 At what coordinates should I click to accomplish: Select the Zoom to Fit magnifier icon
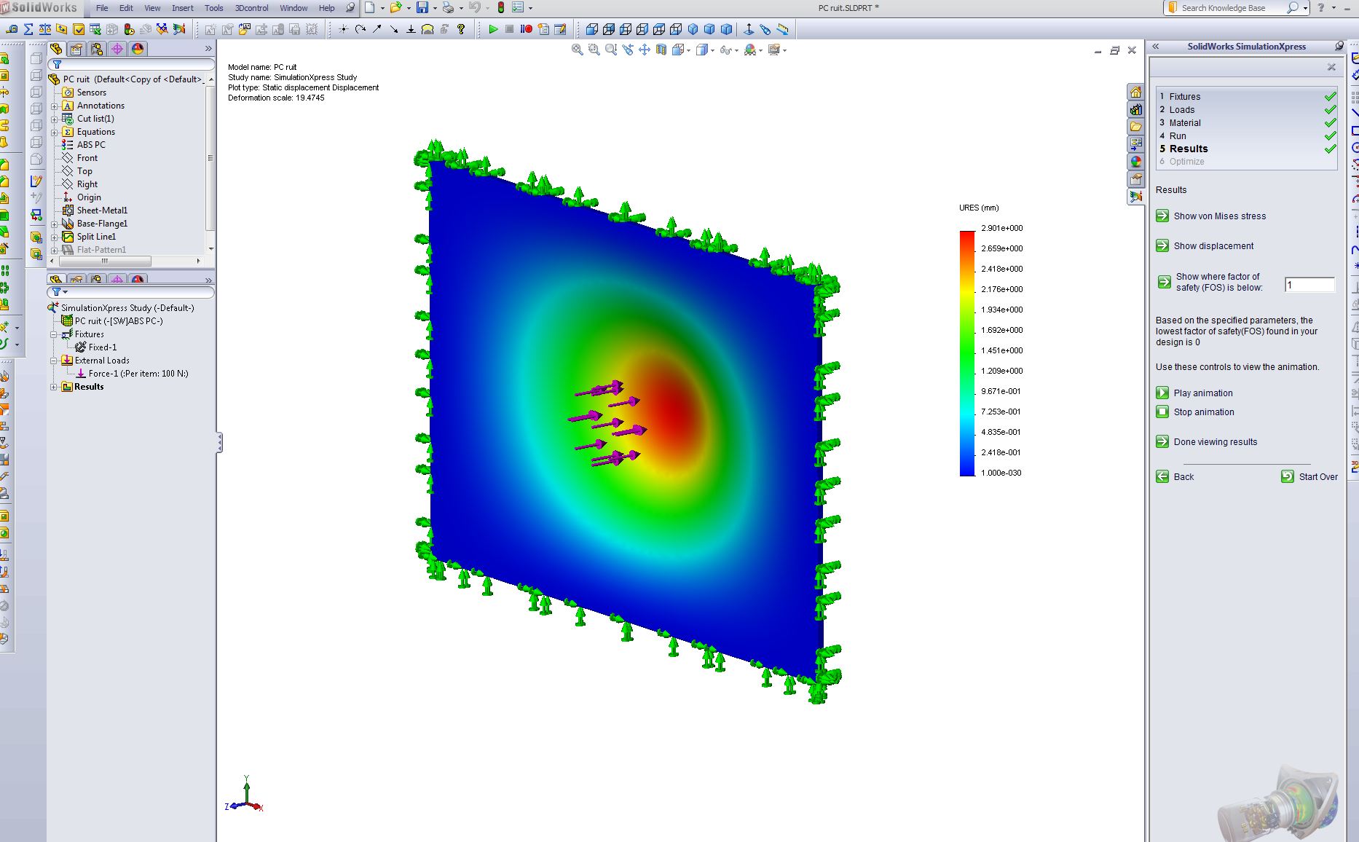pos(577,50)
